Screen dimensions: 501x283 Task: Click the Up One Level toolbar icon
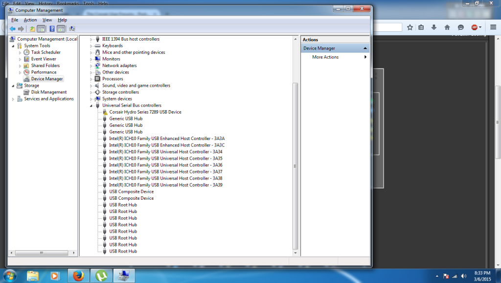[x=32, y=29]
